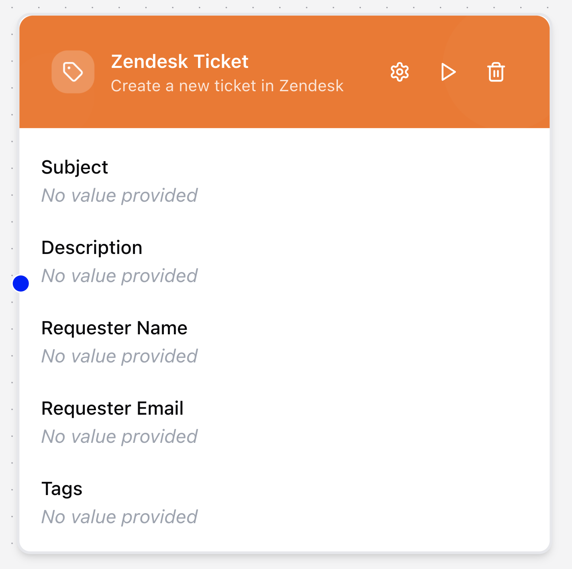Screen dimensions: 572x569
Task: Click the empty value under Description
Action: coord(120,276)
